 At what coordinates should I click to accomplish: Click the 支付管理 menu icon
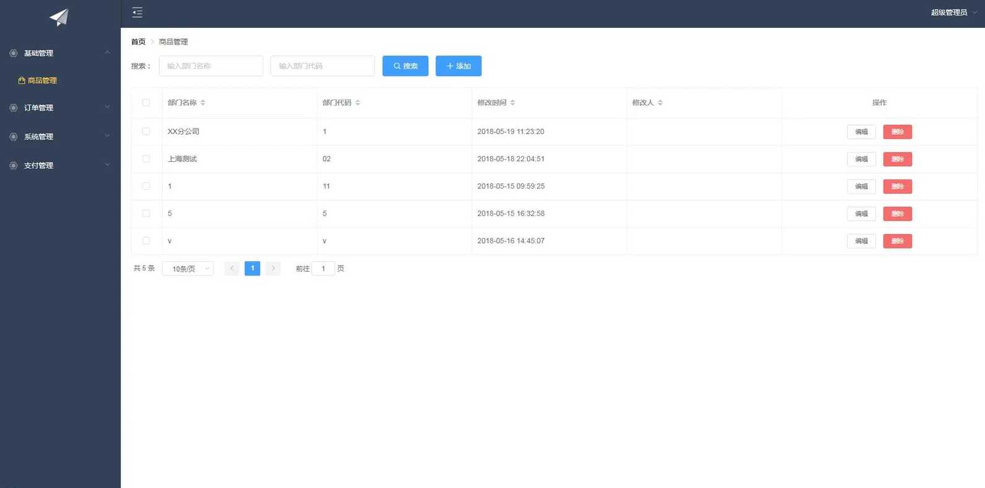coord(14,166)
